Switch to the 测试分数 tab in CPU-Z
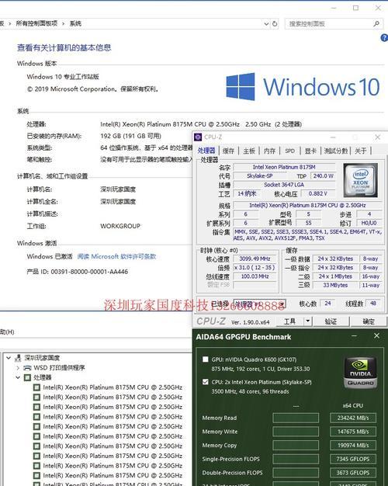The image size is (388, 486). click(x=336, y=151)
